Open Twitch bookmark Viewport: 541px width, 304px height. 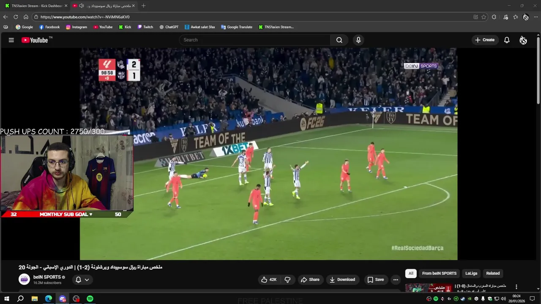tap(145, 27)
